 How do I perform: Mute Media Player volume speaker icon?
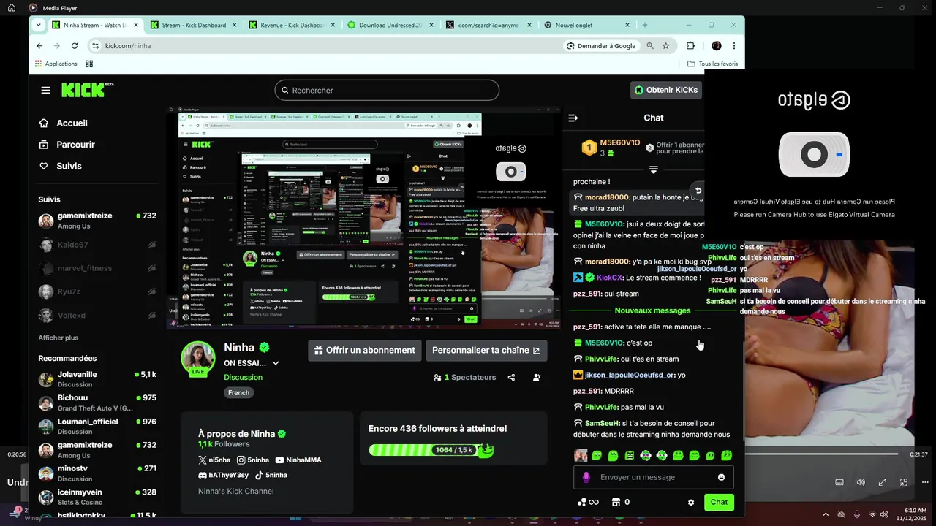[x=861, y=482]
